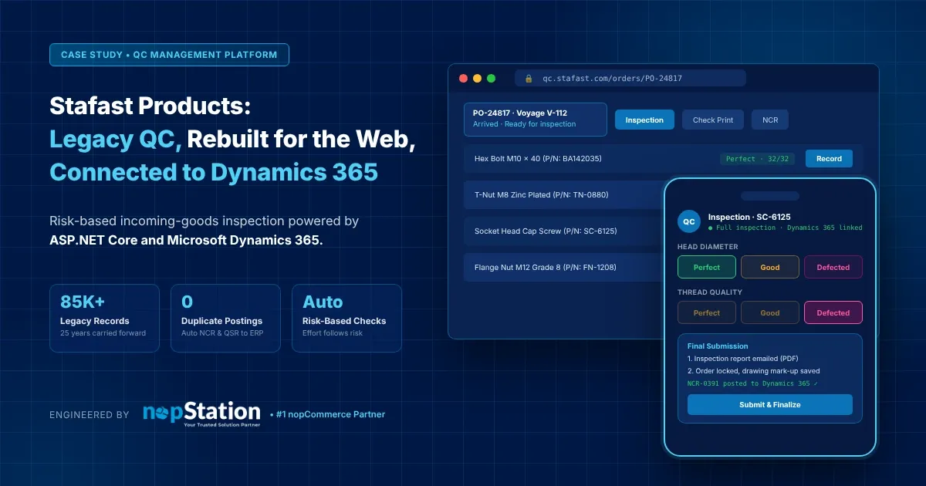The height and width of the screenshot is (486, 926).
Task: Choose Defected for Head Diameter
Action: pyautogui.click(x=833, y=267)
